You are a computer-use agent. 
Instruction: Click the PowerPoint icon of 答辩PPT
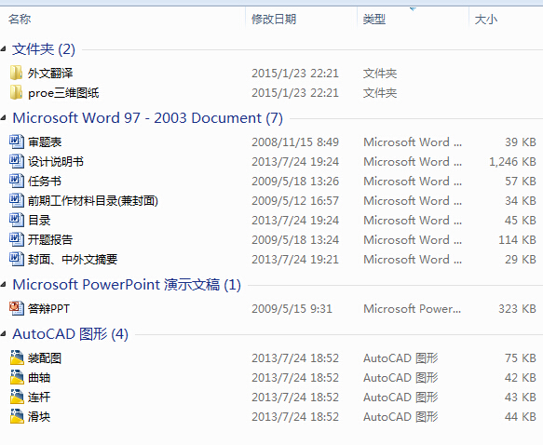16,308
